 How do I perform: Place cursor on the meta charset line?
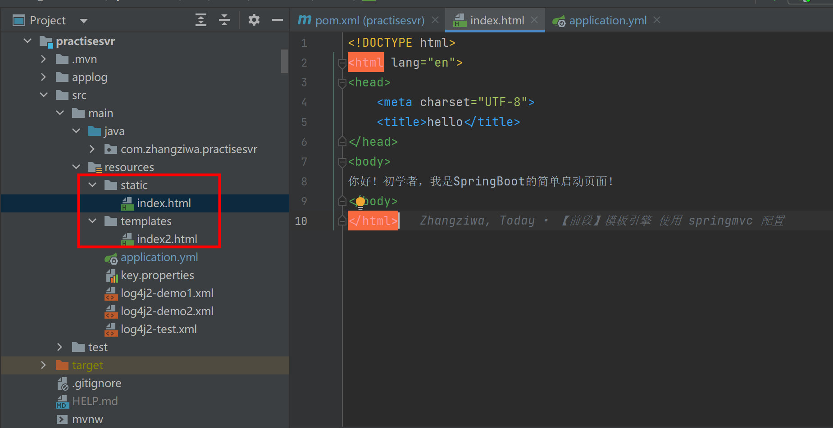[x=455, y=102]
